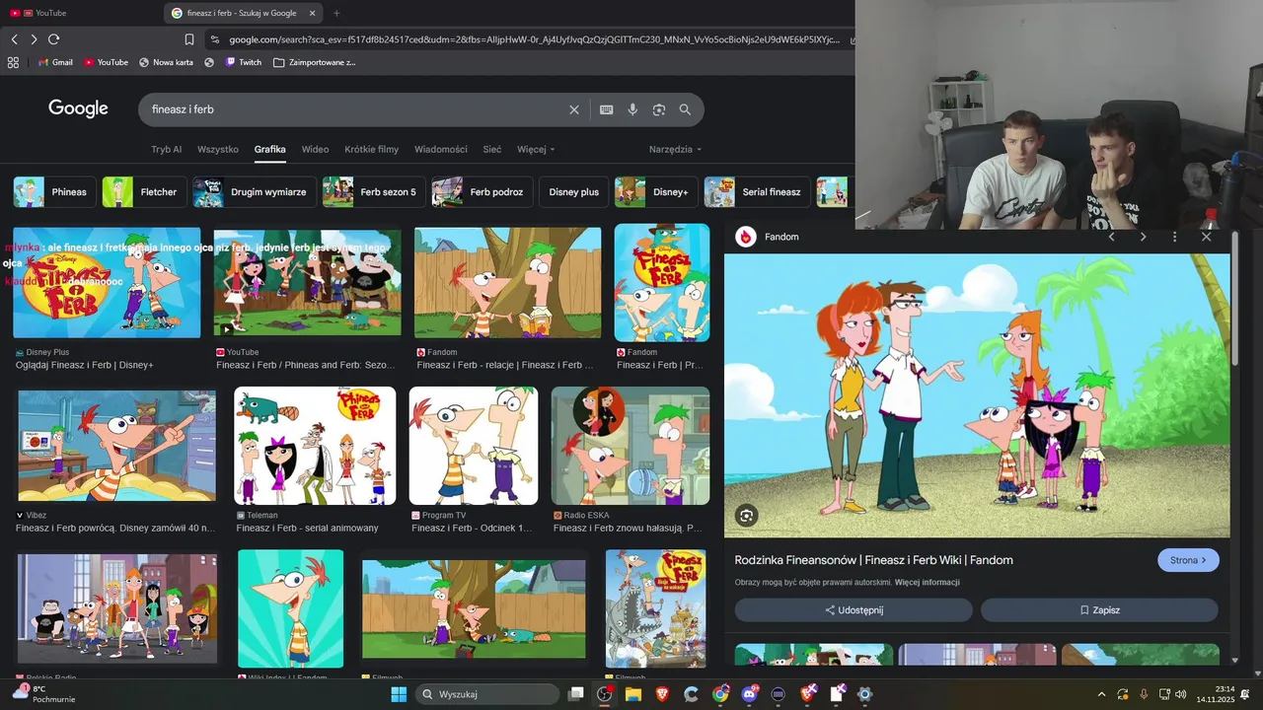Open the Nowa karta bookmark
This screenshot has height=710, width=1263.
pos(166,62)
